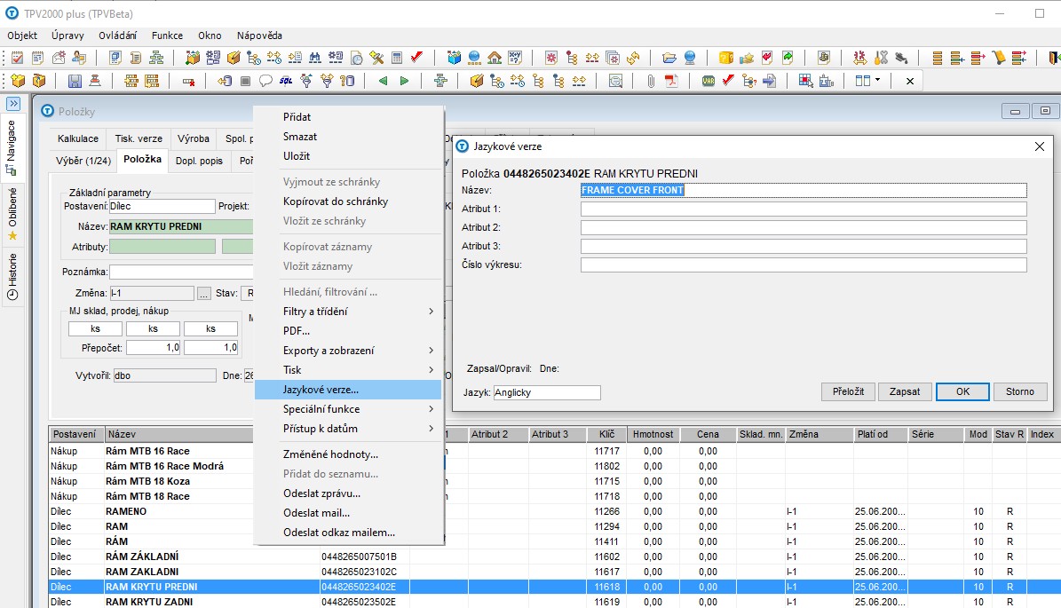Image resolution: width=1061 pixels, height=608 pixels.
Task: Click the Číslo výkresu input field
Action: [804, 265]
